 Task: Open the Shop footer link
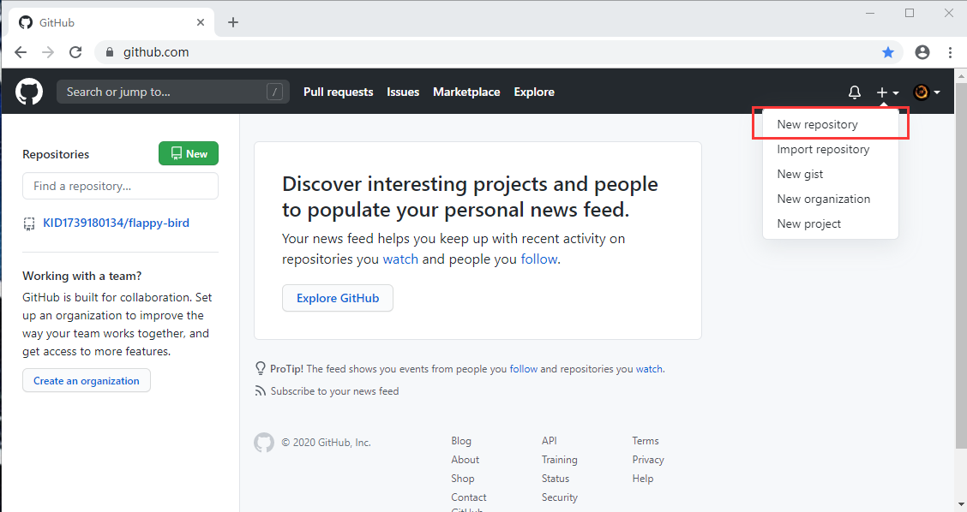(463, 479)
